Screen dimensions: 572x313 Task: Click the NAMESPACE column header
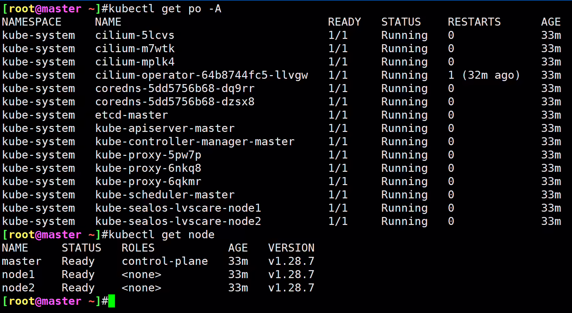tap(32, 22)
